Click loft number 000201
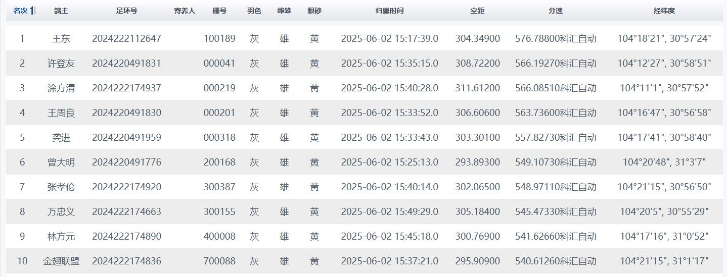727x277 pixels. [x=219, y=113]
